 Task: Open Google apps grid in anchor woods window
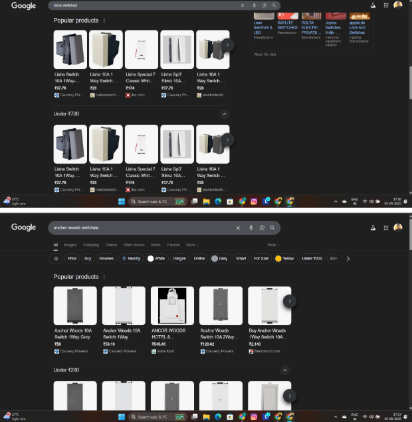(x=386, y=228)
